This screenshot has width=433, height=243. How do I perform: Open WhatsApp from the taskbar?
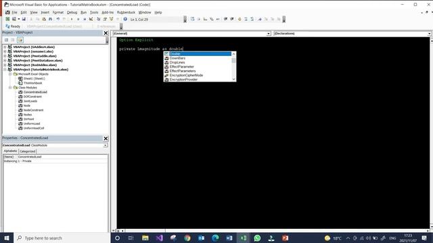pos(257,238)
